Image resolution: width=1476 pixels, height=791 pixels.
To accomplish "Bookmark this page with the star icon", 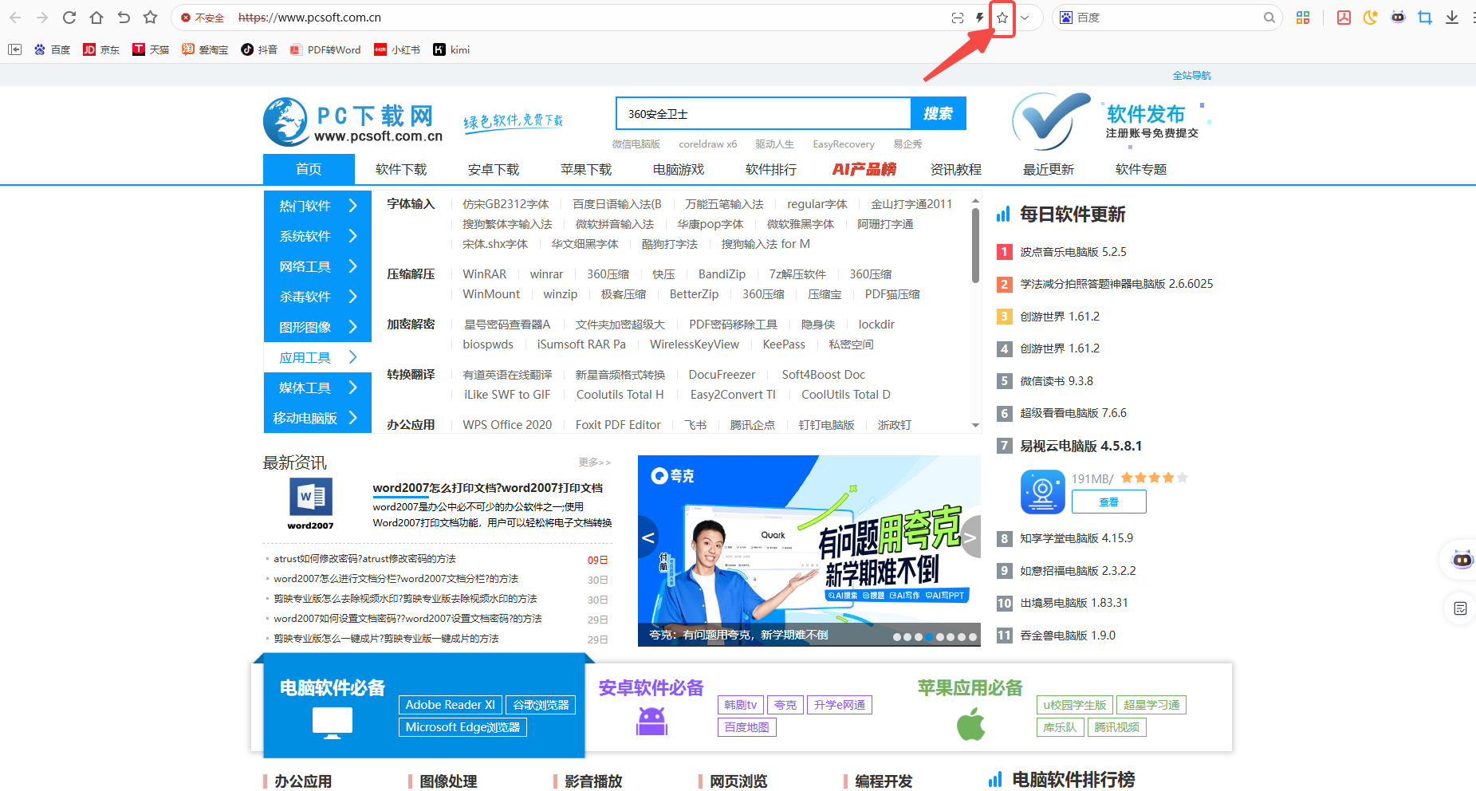I will 1002,18.
